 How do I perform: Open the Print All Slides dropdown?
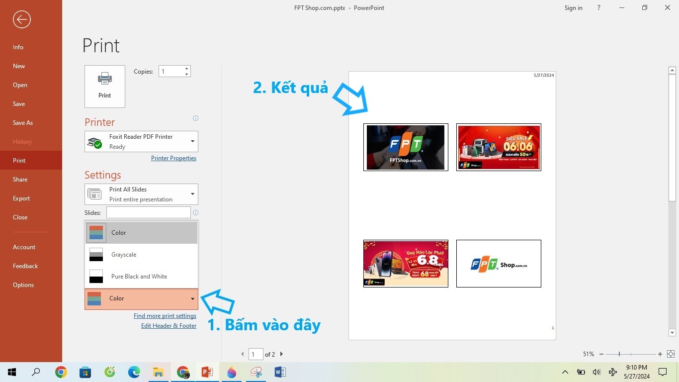click(x=141, y=194)
